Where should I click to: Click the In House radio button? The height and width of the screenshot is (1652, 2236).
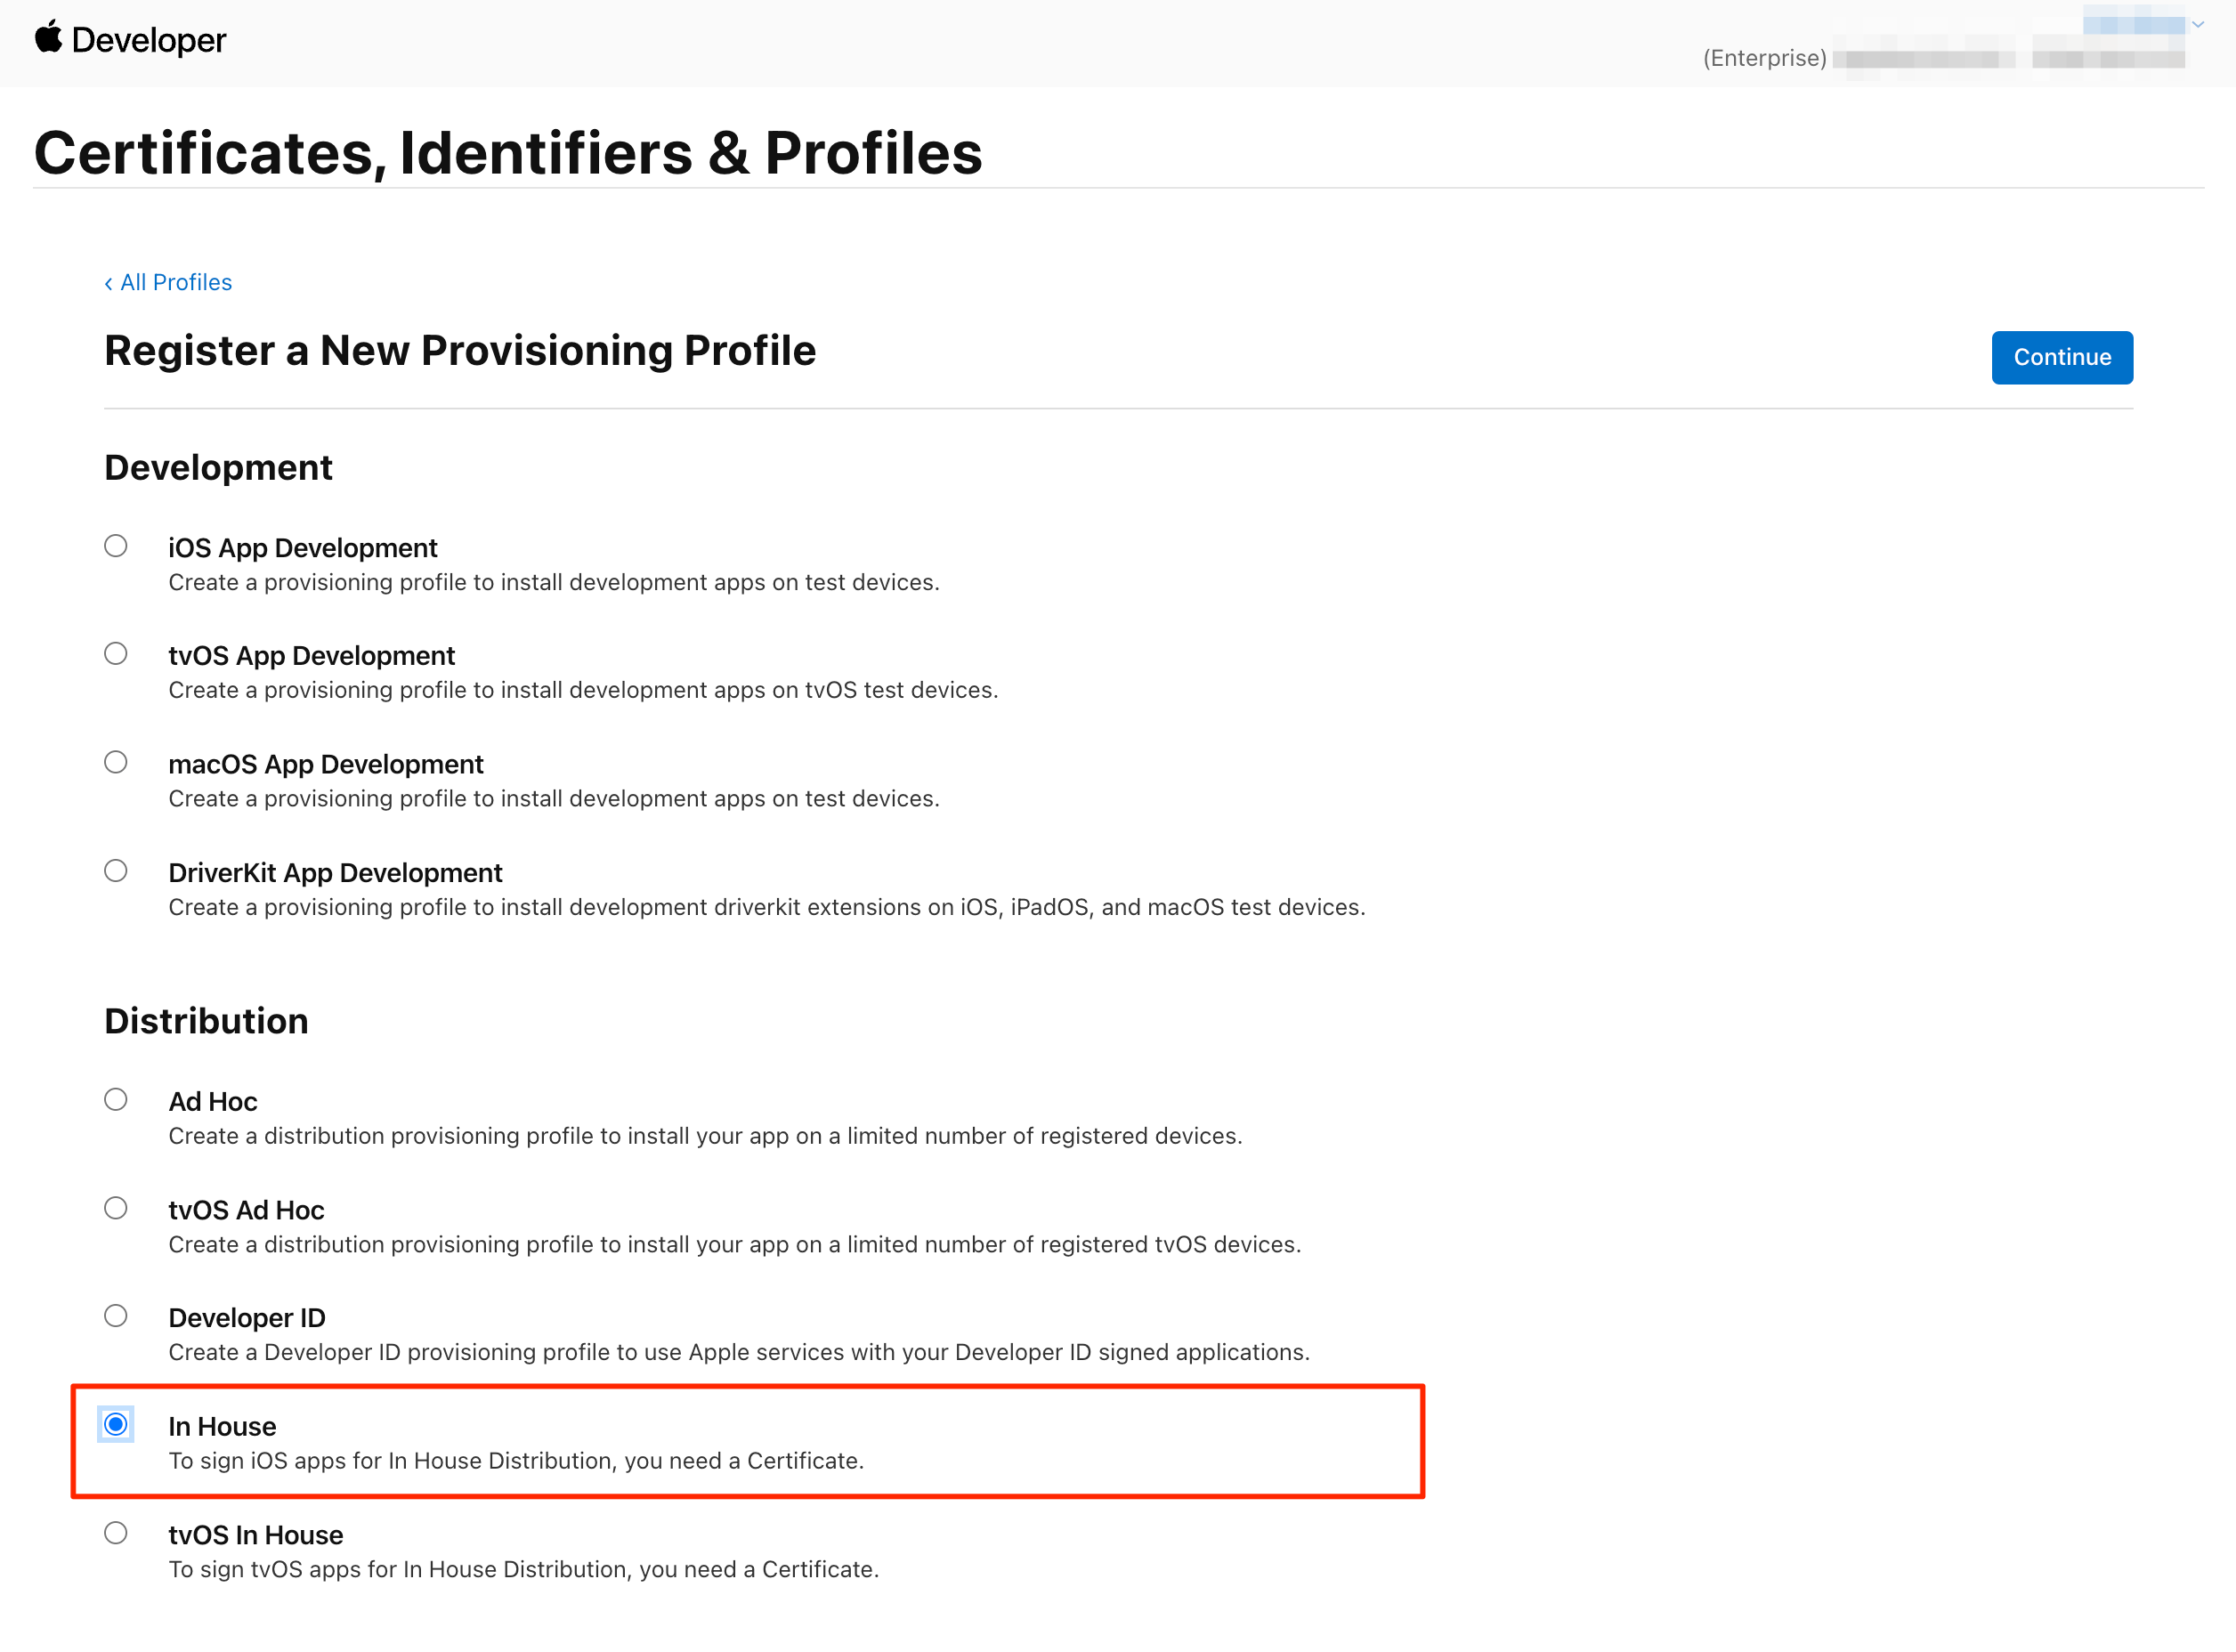(116, 1424)
